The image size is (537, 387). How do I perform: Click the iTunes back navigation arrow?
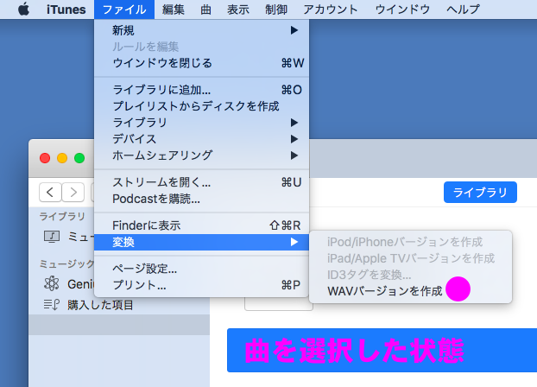[x=50, y=192]
